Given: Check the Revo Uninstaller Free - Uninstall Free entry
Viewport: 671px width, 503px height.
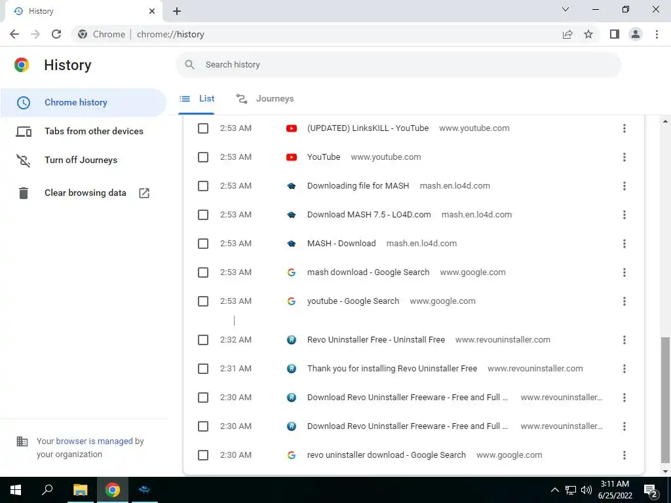Looking at the screenshot, I should tap(203, 340).
